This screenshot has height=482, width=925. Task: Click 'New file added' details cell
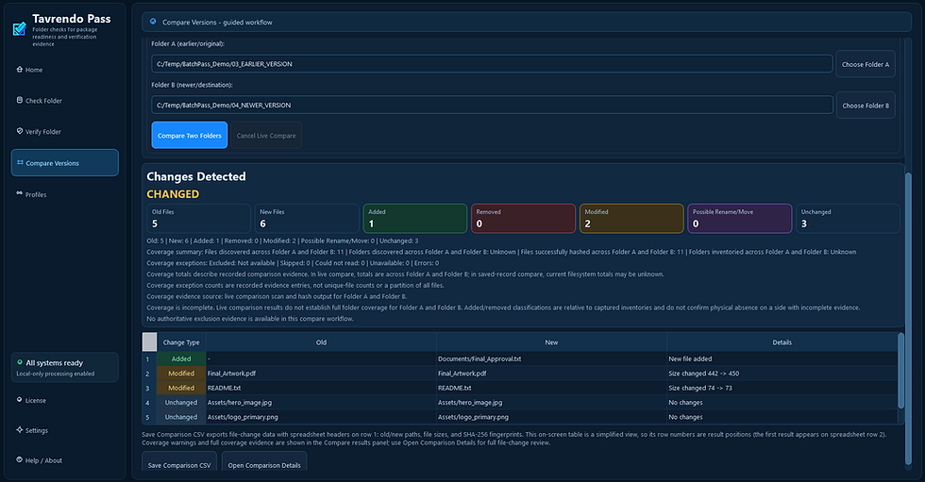click(x=782, y=358)
